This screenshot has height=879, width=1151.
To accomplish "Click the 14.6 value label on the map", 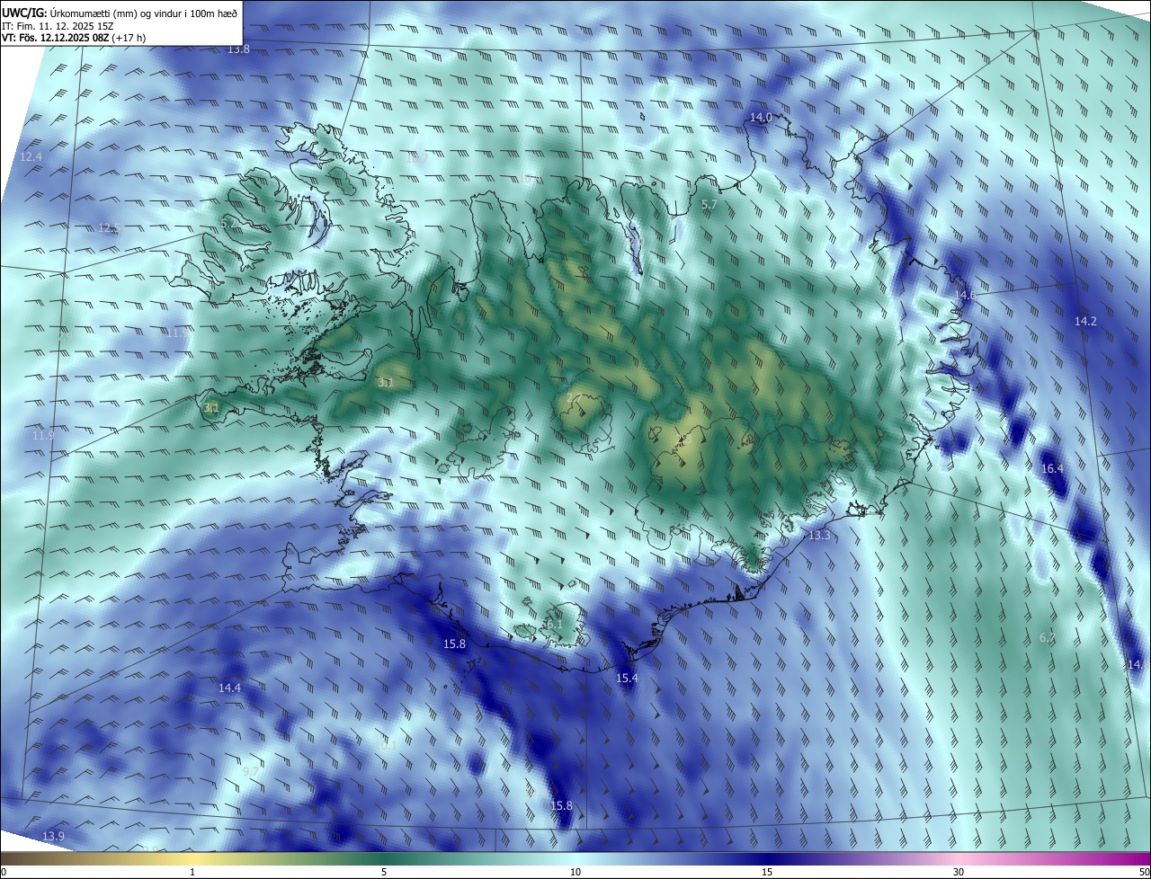I will (x=965, y=295).
